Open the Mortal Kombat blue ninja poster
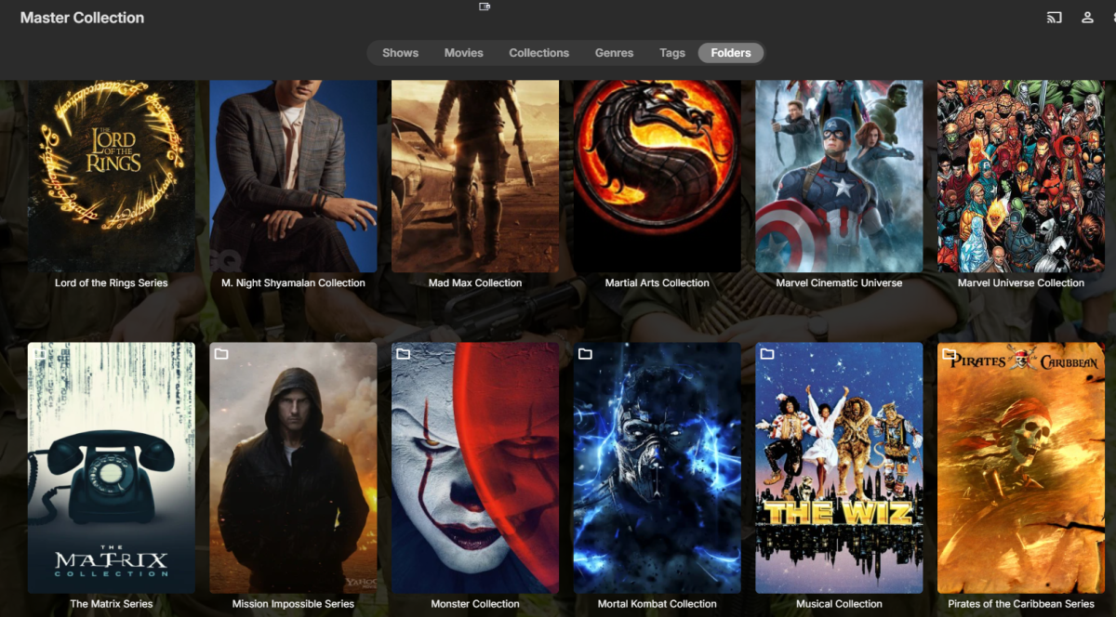This screenshot has height=617, width=1116. pos(658,467)
